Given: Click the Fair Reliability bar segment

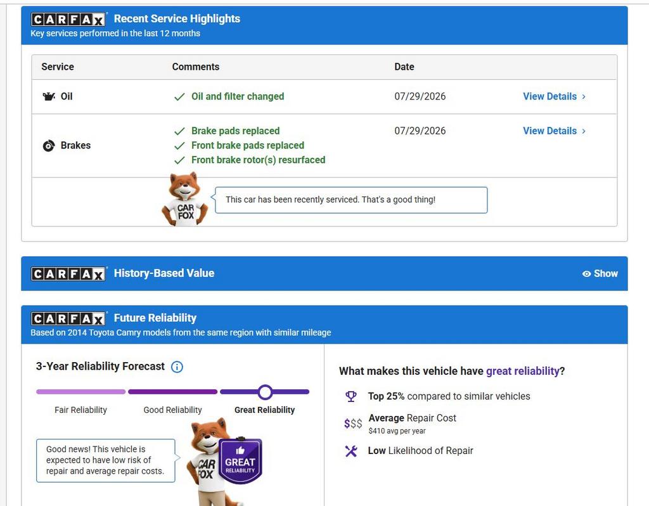Looking at the screenshot, I should 80,392.
